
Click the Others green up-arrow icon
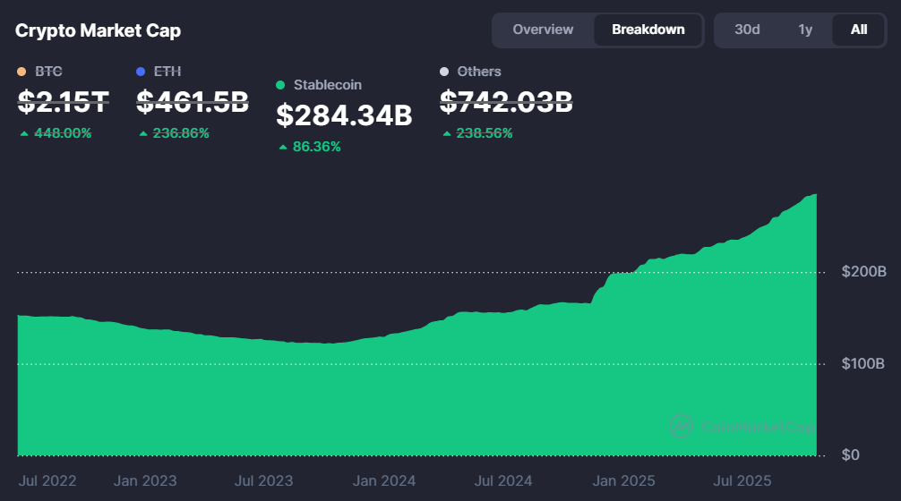click(x=447, y=133)
